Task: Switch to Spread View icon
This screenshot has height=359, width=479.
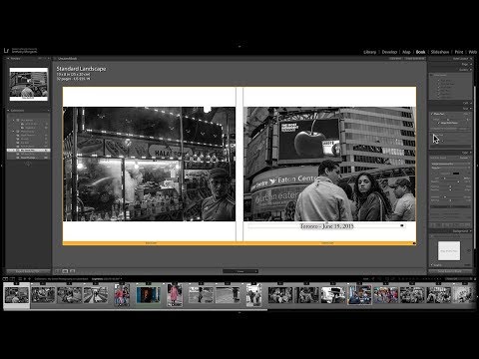Action: click(x=65, y=271)
